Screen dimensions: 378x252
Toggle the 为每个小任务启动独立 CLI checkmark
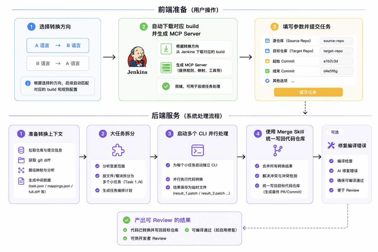(168, 165)
